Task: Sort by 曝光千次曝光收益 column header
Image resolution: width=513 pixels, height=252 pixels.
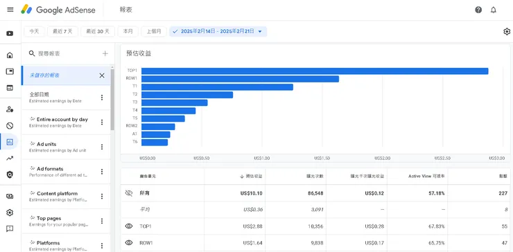Action: tap(367, 176)
